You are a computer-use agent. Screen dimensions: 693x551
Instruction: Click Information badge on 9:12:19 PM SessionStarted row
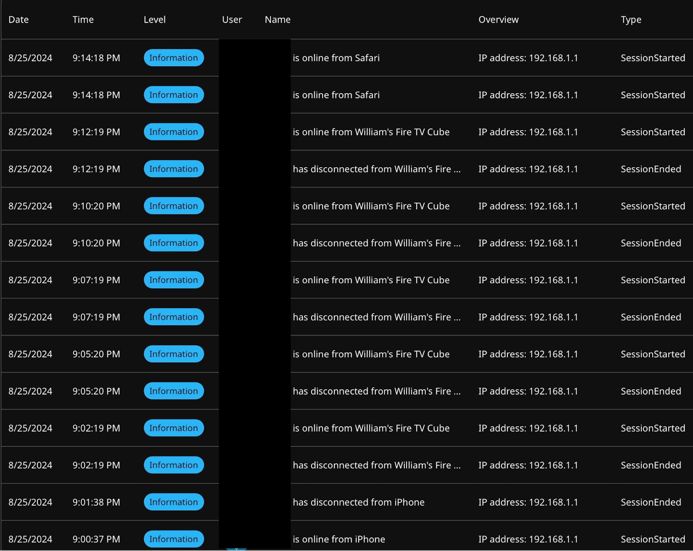(173, 132)
